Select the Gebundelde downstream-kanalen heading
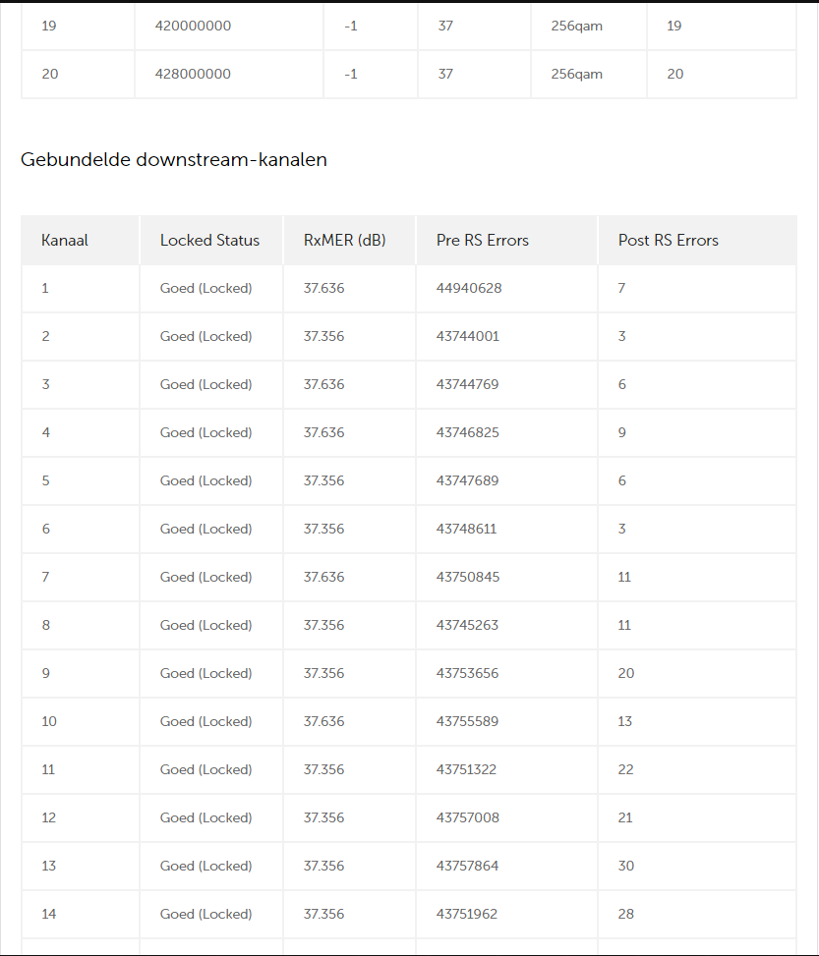 174,160
